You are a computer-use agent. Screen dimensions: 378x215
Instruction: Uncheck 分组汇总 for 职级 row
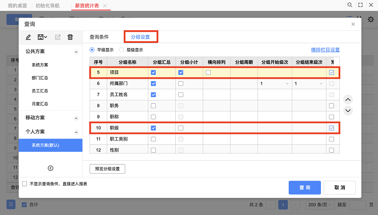tap(153, 128)
